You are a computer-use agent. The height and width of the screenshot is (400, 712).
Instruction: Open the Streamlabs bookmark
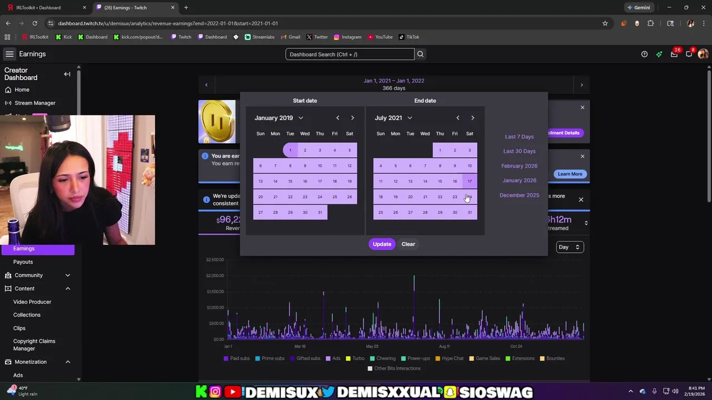point(260,37)
